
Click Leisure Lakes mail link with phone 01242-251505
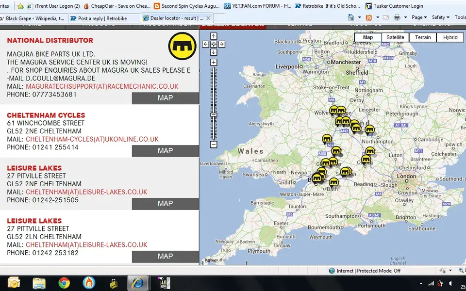point(86,192)
